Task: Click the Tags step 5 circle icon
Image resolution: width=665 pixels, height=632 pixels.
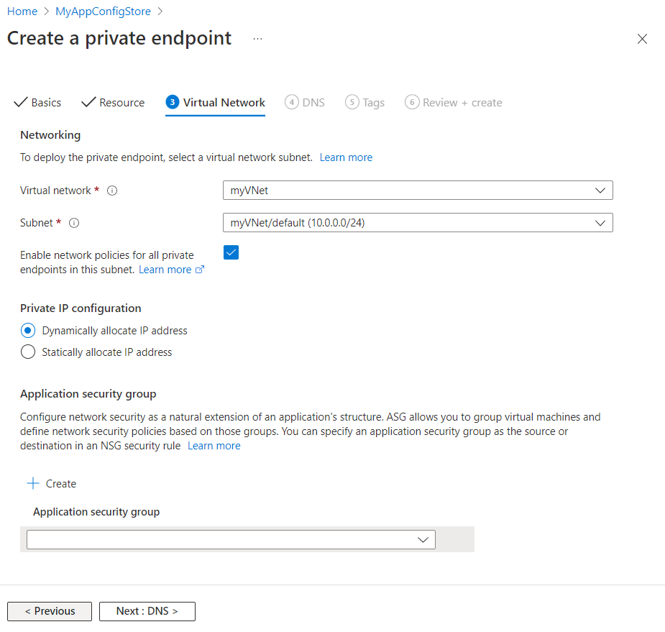Action: 352,102
